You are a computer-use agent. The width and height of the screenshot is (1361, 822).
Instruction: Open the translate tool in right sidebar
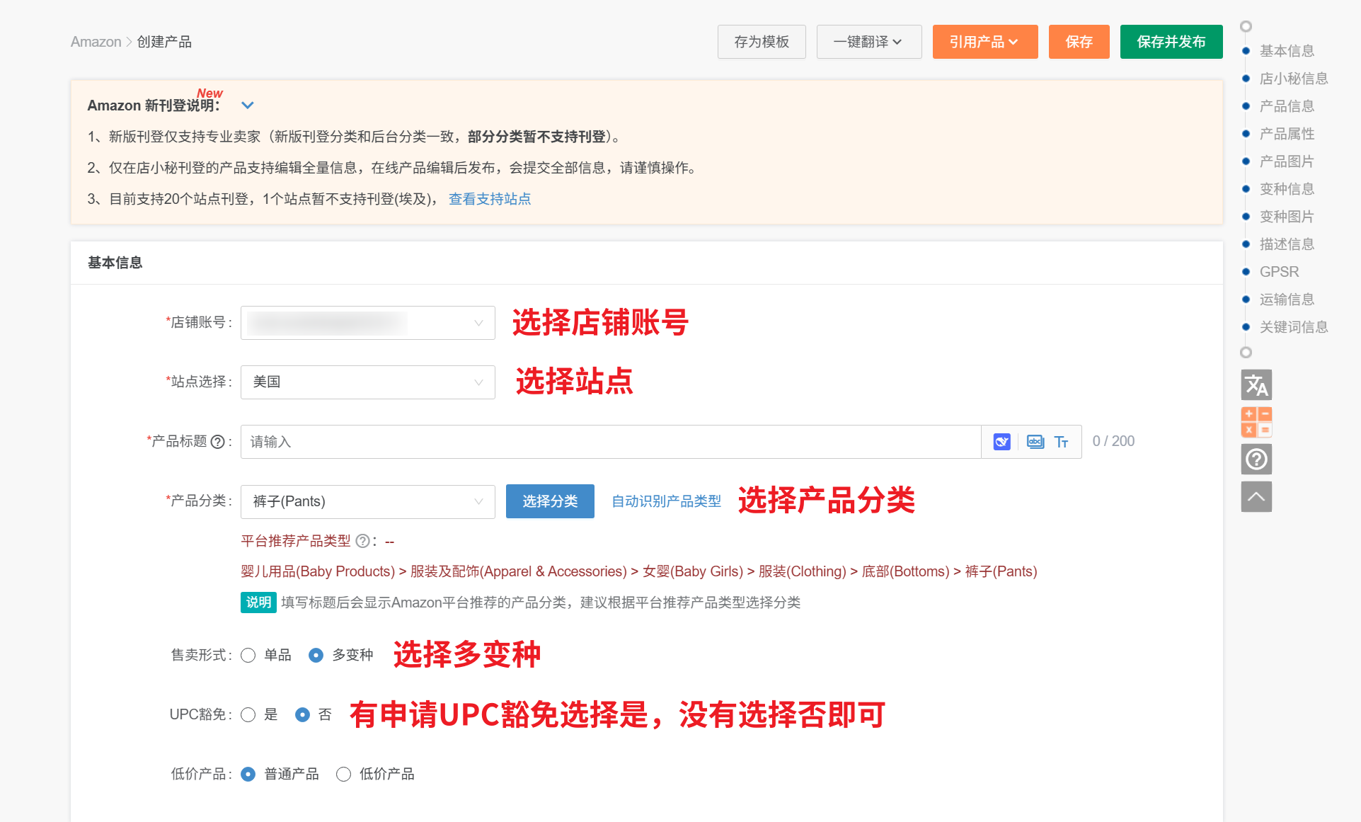(1256, 385)
